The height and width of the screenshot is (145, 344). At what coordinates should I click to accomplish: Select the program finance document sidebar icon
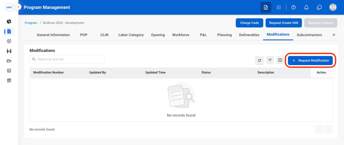[x=9, y=31]
